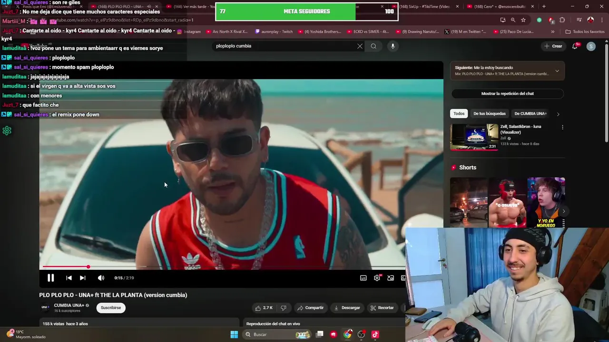Clear the YouTube search box text

pyautogui.click(x=360, y=46)
